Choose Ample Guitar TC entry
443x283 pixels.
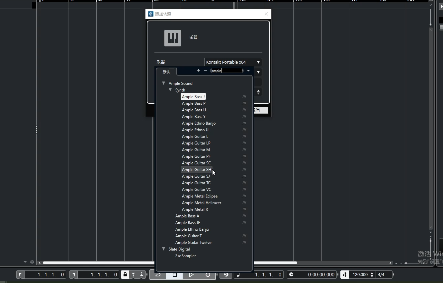click(196, 183)
